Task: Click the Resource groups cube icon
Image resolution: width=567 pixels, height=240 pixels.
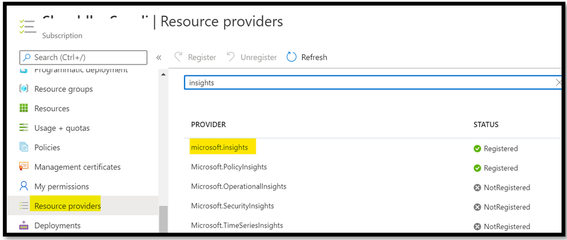Action: click(24, 89)
